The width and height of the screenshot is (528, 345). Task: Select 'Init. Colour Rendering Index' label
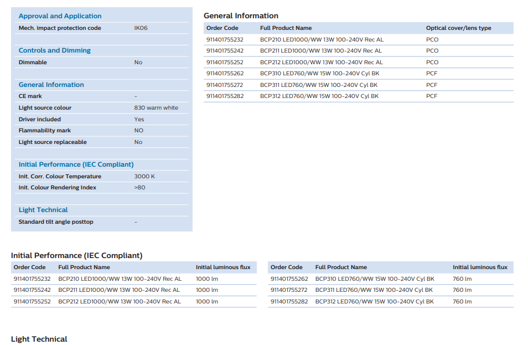point(57,187)
